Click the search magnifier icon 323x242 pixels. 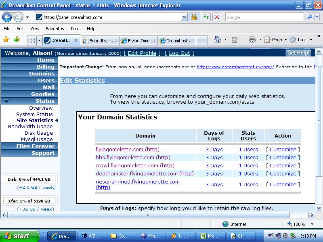[x=310, y=17]
